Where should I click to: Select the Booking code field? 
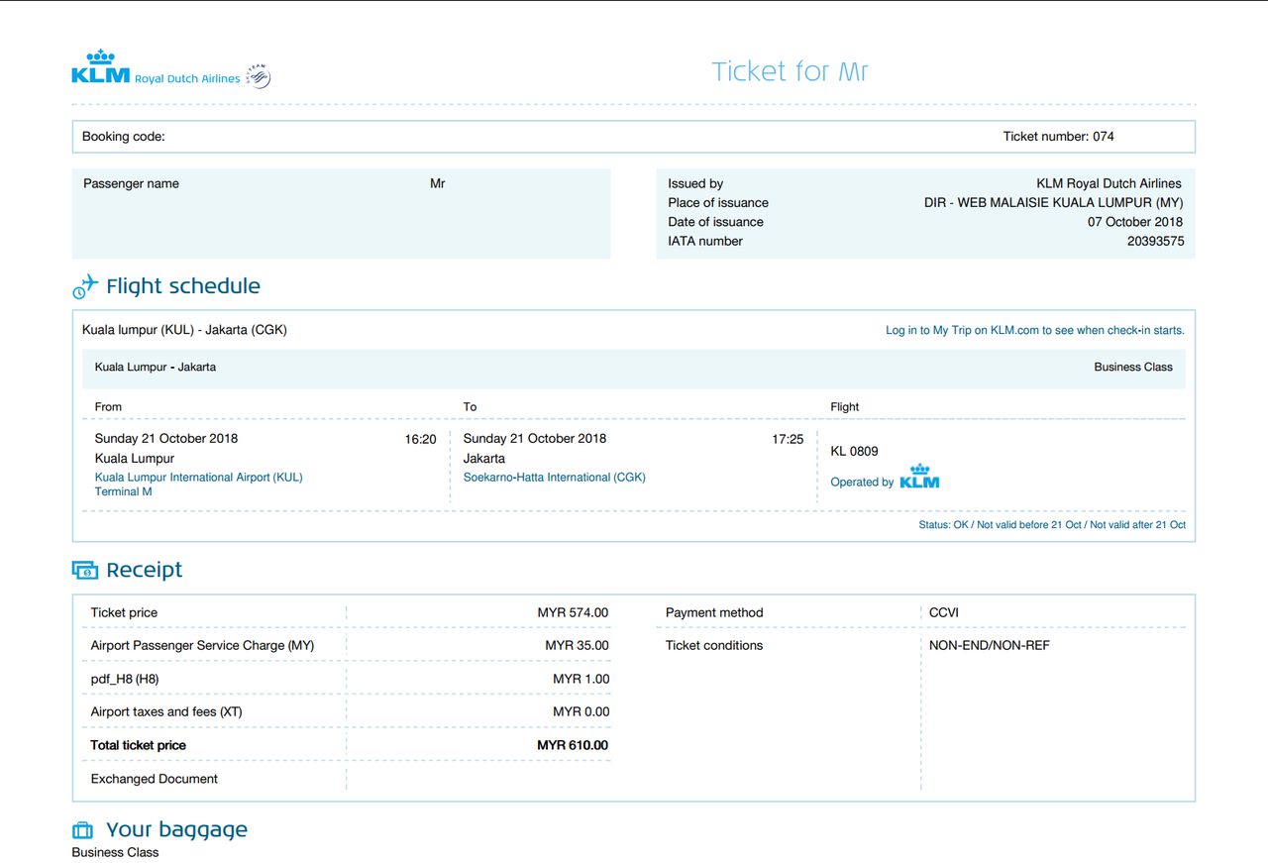click(124, 136)
